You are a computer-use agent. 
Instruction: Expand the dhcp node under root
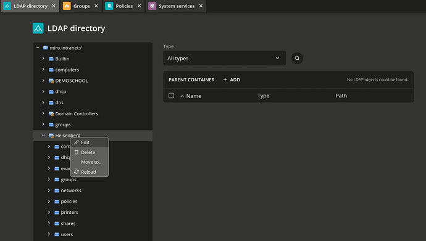pos(43,91)
